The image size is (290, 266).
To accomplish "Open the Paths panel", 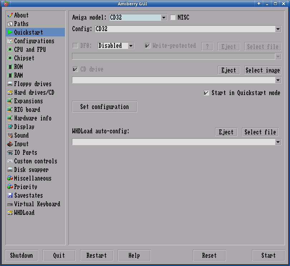I will pos(35,24).
